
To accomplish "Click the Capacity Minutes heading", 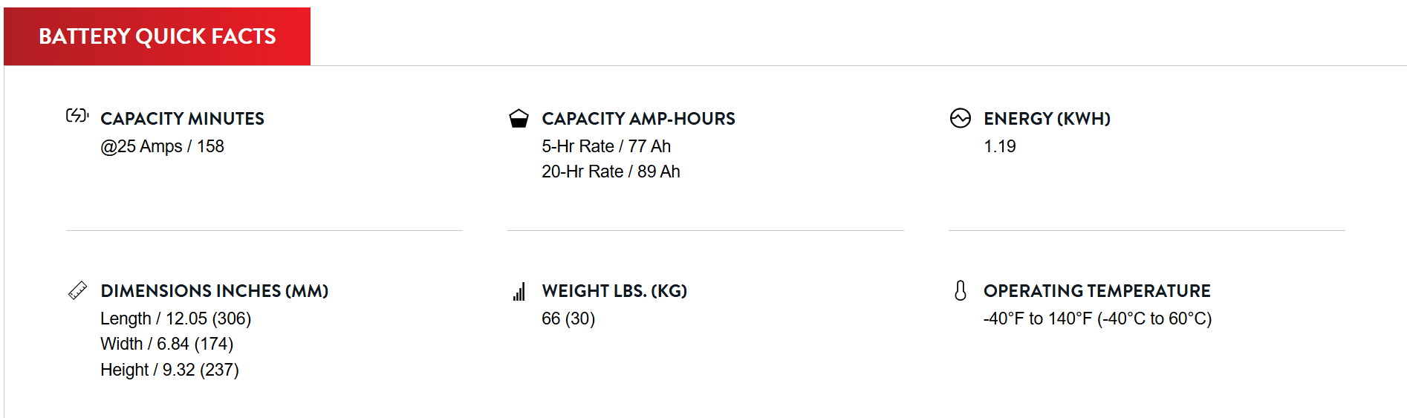I will (183, 119).
